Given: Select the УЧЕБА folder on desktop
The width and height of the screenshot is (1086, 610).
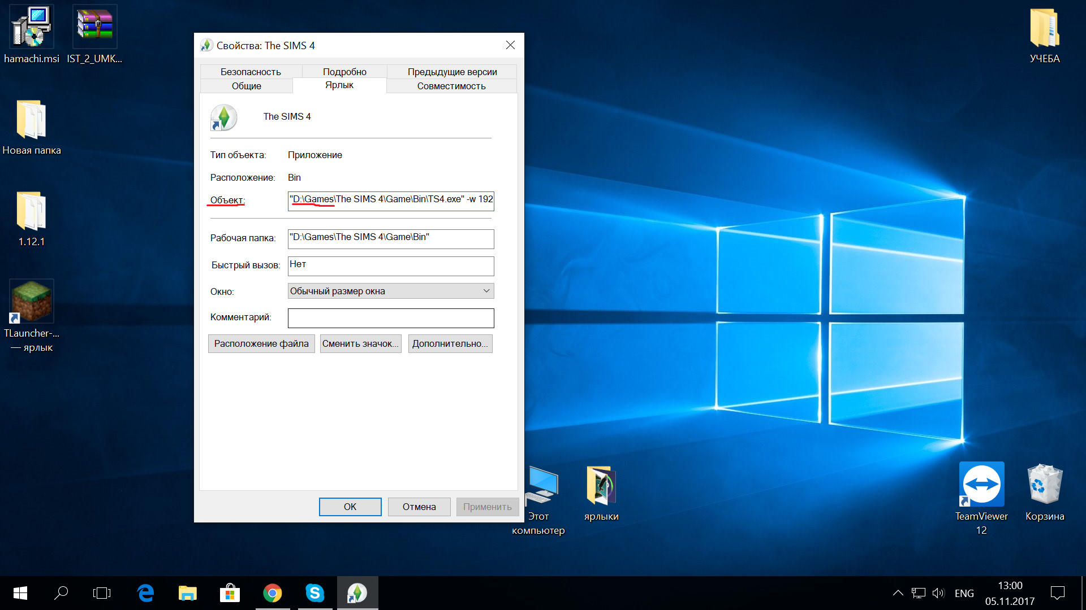Looking at the screenshot, I should pos(1045,27).
